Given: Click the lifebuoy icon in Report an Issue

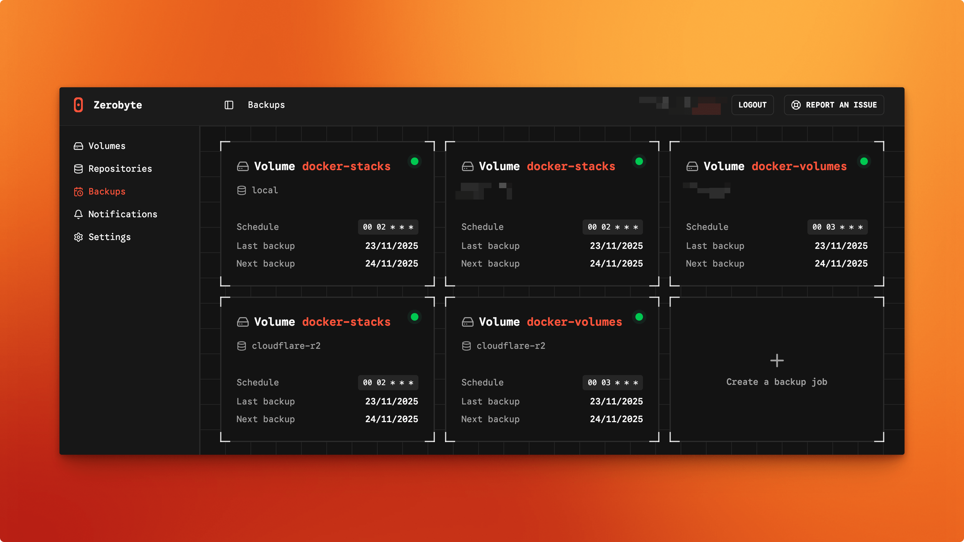Looking at the screenshot, I should pyautogui.click(x=796, y=105).
